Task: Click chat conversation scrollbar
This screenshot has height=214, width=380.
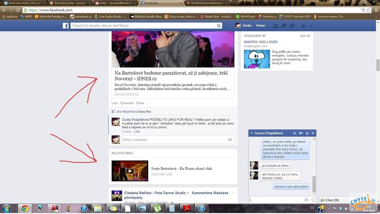Action: coord(314,184)
